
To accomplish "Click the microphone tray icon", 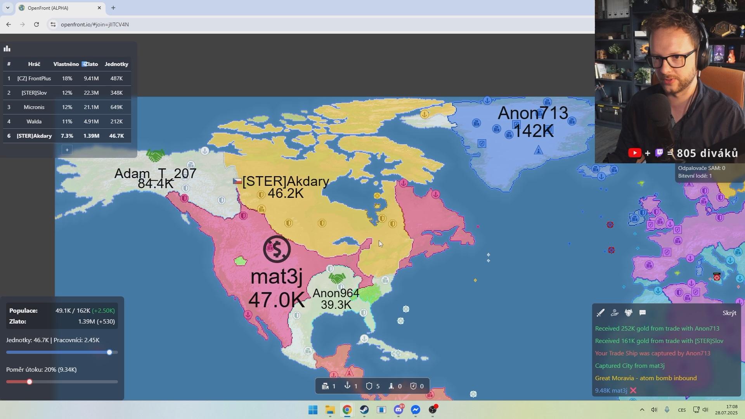I will point(667,410).
